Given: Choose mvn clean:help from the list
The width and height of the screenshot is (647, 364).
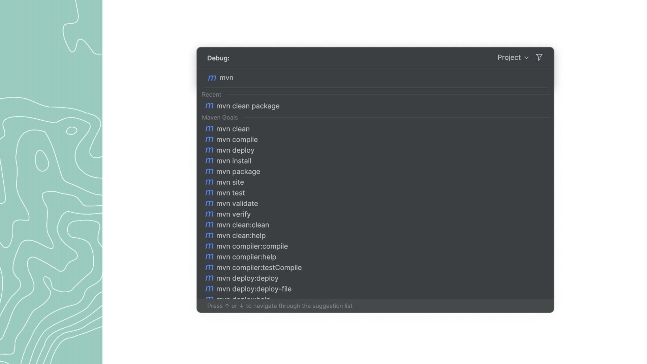Looking at the screenshot, I should pos(241,236).
